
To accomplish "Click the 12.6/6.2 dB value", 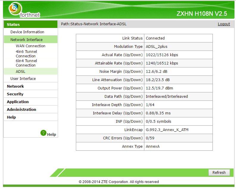I will [x=157, y=72].
